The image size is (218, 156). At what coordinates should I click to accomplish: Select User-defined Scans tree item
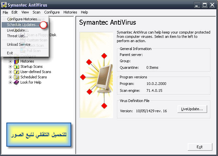point(36,72)
